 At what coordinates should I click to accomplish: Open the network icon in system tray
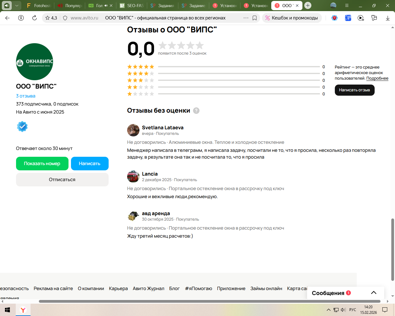click(x=336, y=310)
